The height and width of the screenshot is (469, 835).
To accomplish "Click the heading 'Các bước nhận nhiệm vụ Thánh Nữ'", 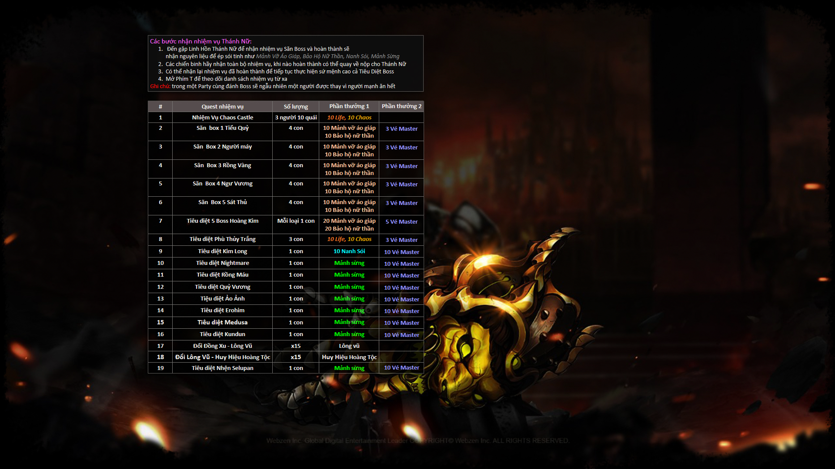I will click(x=200, y=41).
